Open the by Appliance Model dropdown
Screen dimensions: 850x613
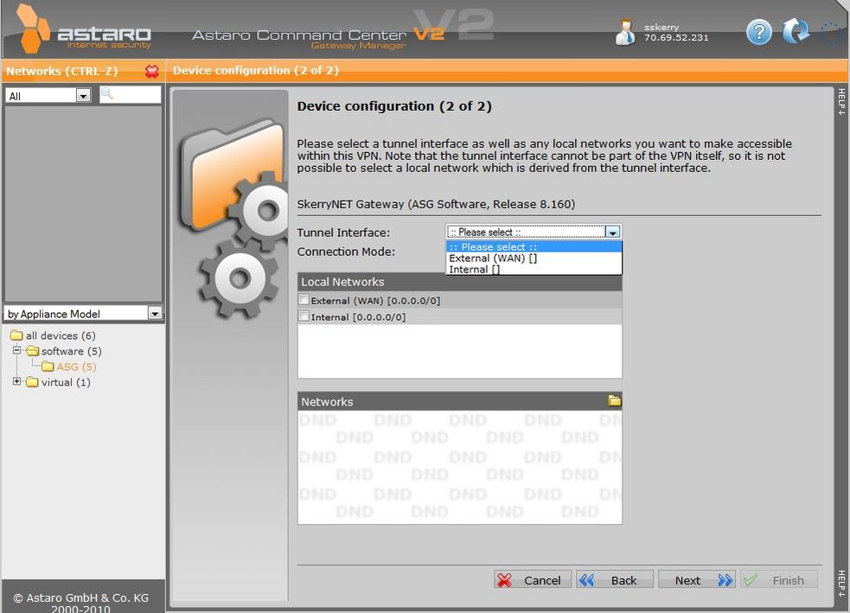(155, 314)
